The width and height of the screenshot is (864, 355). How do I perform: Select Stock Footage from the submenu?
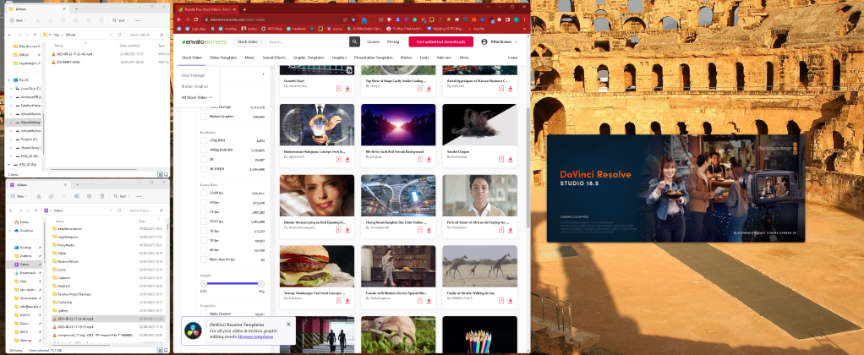coord(193,75)
